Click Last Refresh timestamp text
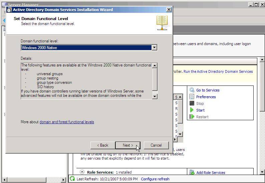 click(107, 179)
